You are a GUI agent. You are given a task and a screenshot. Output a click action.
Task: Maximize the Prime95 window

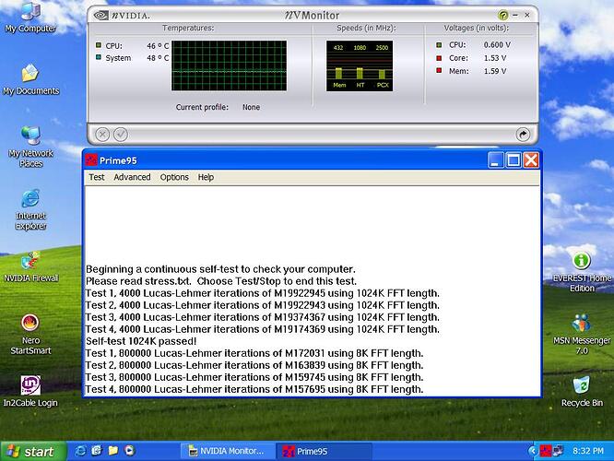[513, 160]
